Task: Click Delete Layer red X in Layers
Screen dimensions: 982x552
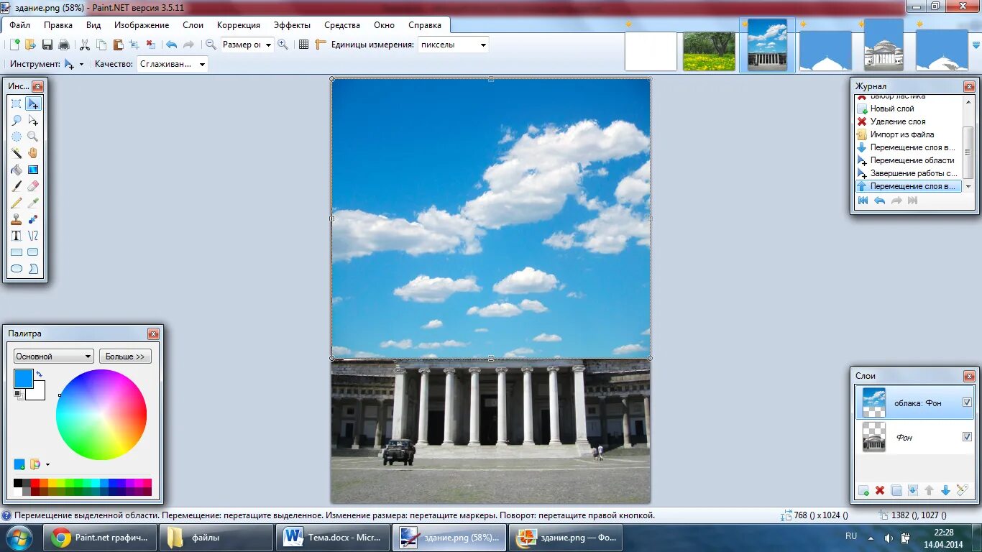Action: tap(880, 490)
